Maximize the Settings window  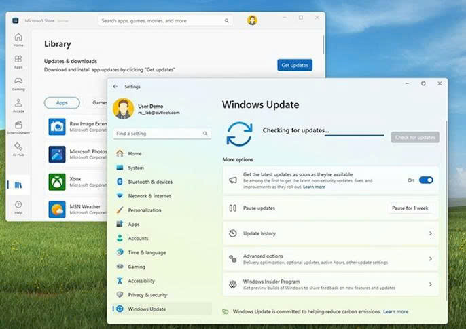click(x=423, y=83)
